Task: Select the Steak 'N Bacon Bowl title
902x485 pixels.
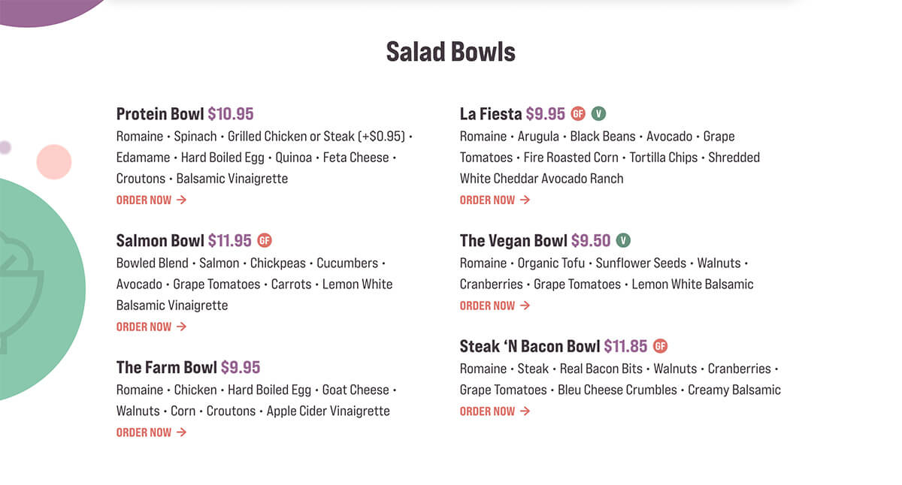Action: tap(530, 346)
